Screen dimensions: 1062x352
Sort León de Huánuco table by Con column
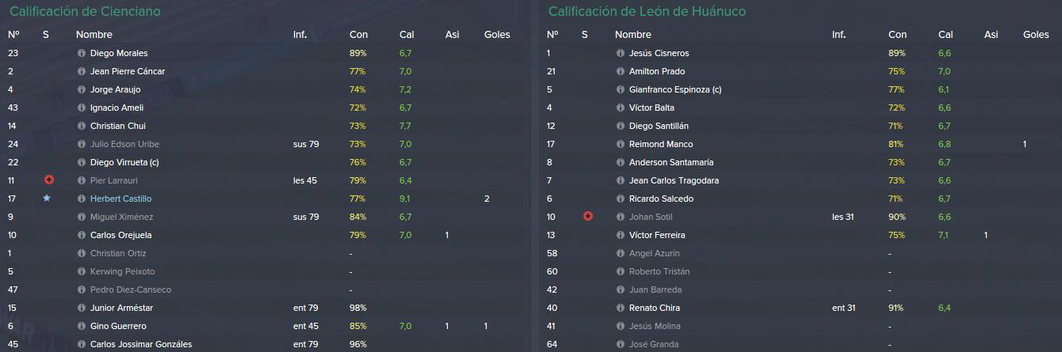point(897,35)
